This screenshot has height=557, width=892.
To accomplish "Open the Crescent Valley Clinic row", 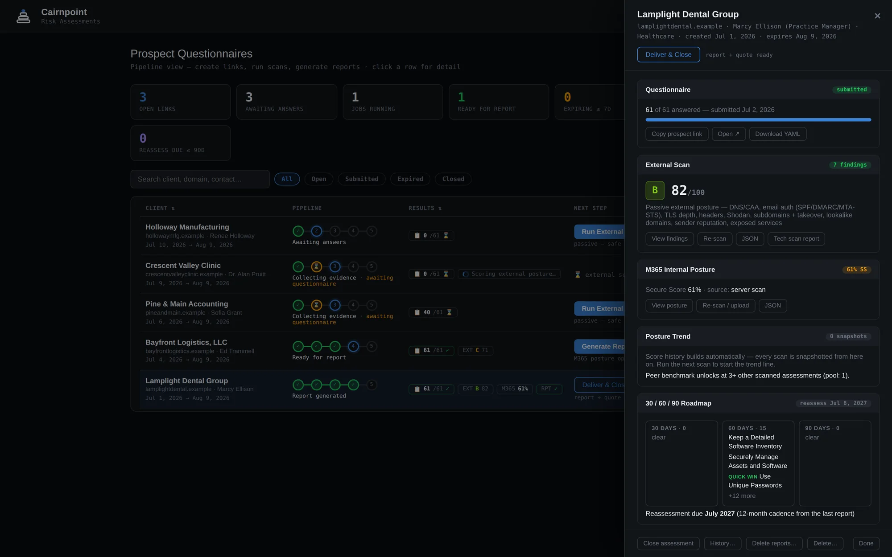I will click(x=382, y=274).
